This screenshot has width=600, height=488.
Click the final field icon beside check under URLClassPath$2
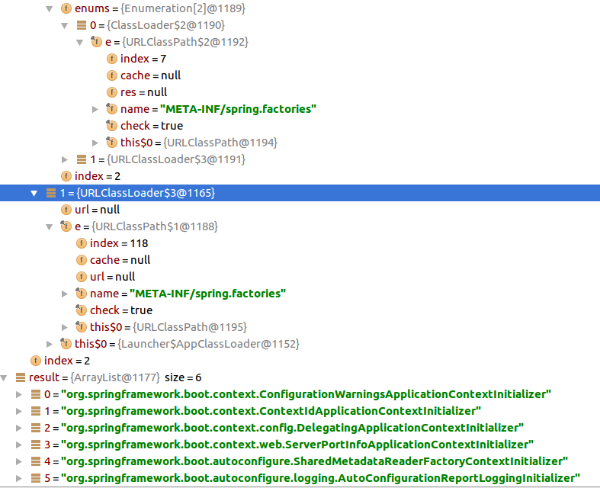112,126
